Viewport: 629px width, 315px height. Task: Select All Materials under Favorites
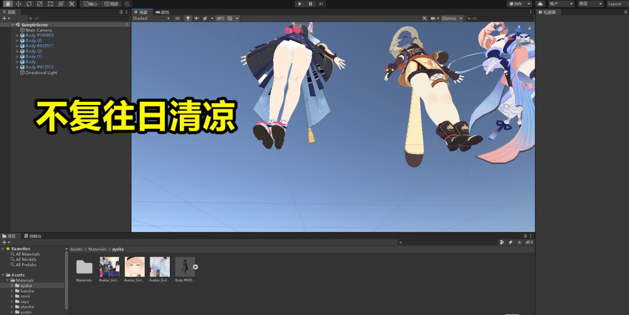tap(28, 254)
